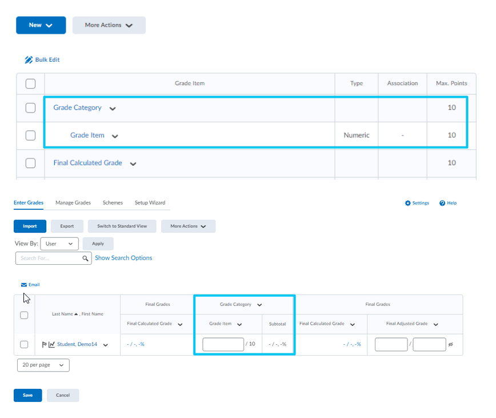Screen dimensions: 496x418
Task: Open the Setup Wizard tab
Action: [150, 203]
